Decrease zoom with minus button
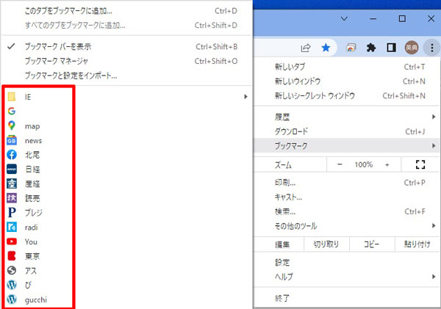441x309 pixels. [x=340, y=164]
